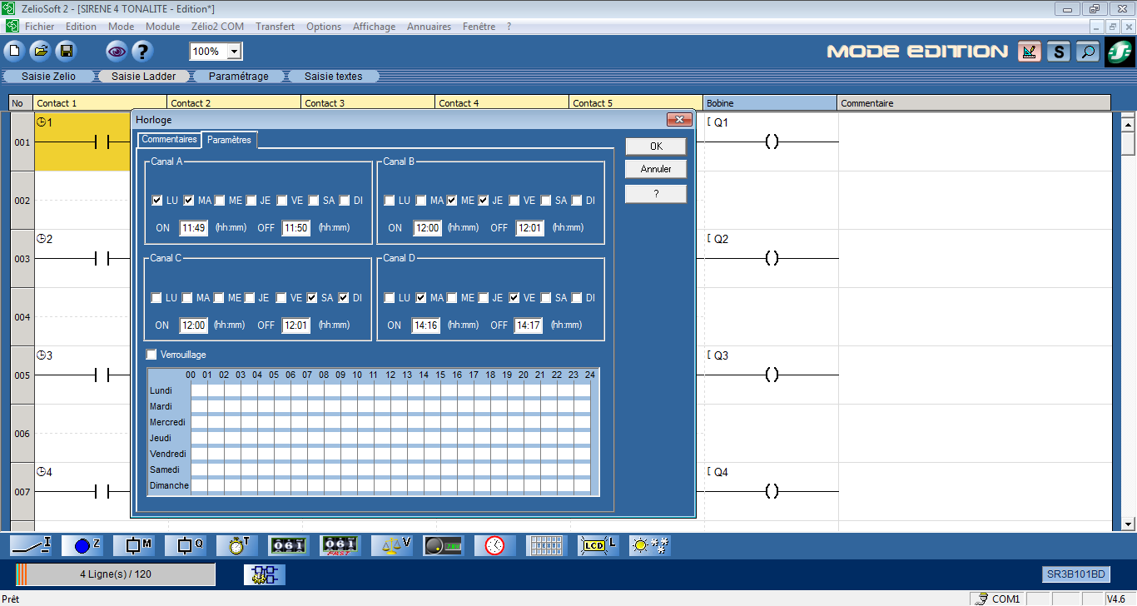Select timers T tool

click(237, 546)
